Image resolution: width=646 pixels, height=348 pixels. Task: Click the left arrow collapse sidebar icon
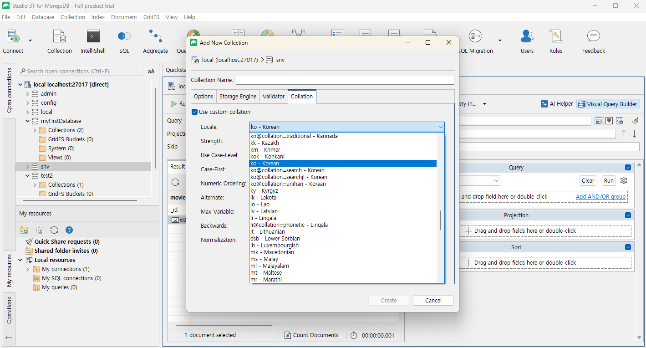click(8, 338)
